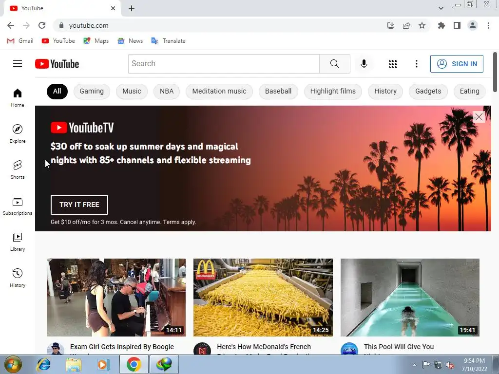Open the YouTube hamburger guide menu
Viewport: 499px width, 374px height.
[x=18, y=64]
